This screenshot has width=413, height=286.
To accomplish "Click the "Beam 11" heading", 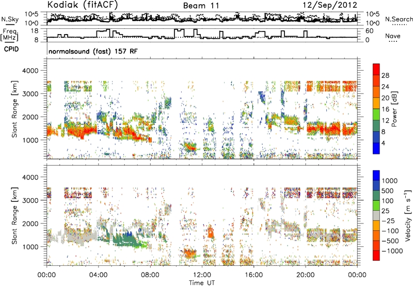I will pos(201,6).
